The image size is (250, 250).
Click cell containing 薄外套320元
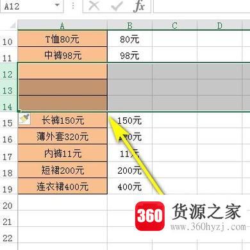coord(62,137)
